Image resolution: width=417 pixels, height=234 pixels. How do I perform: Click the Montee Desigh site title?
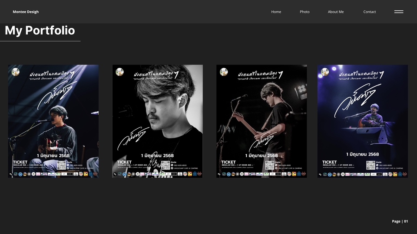tap(26, 12)
